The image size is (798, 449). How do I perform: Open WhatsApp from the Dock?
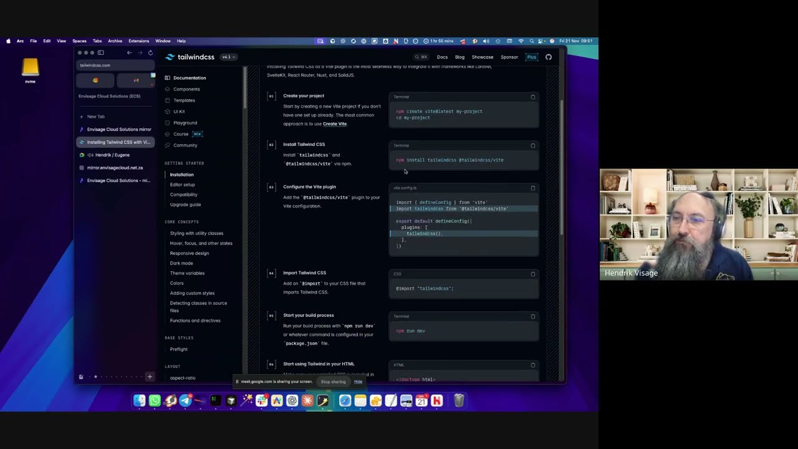coord(155,400)
